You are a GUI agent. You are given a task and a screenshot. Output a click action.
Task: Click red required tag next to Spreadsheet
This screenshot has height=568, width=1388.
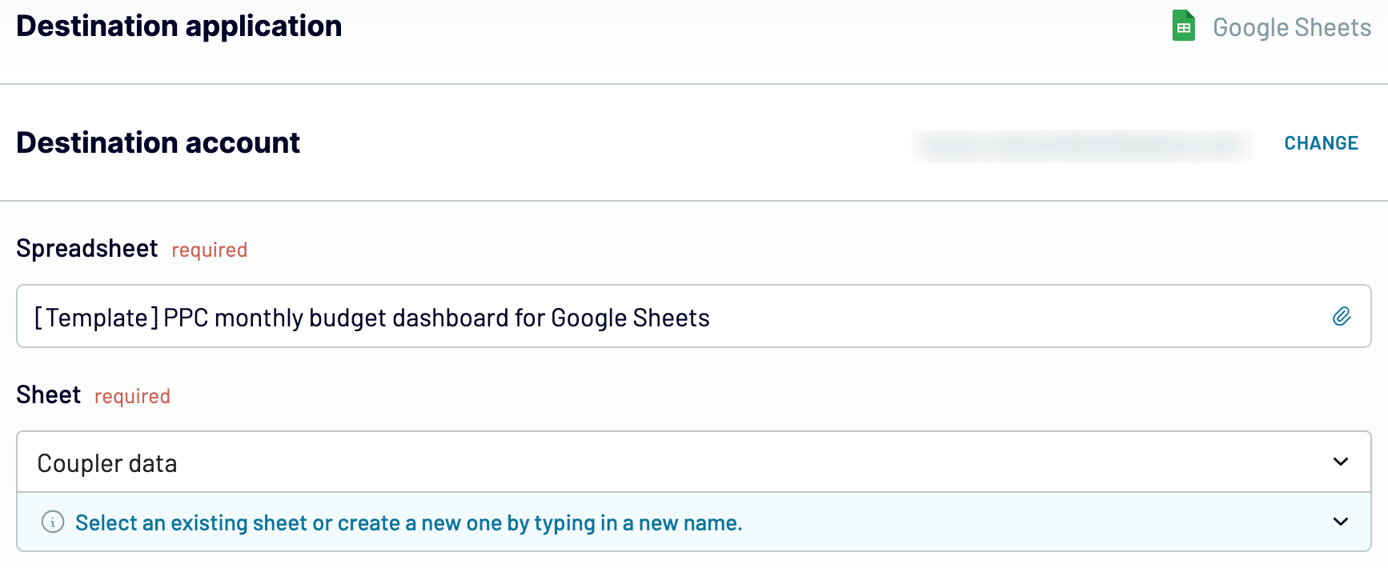[210, 250]
